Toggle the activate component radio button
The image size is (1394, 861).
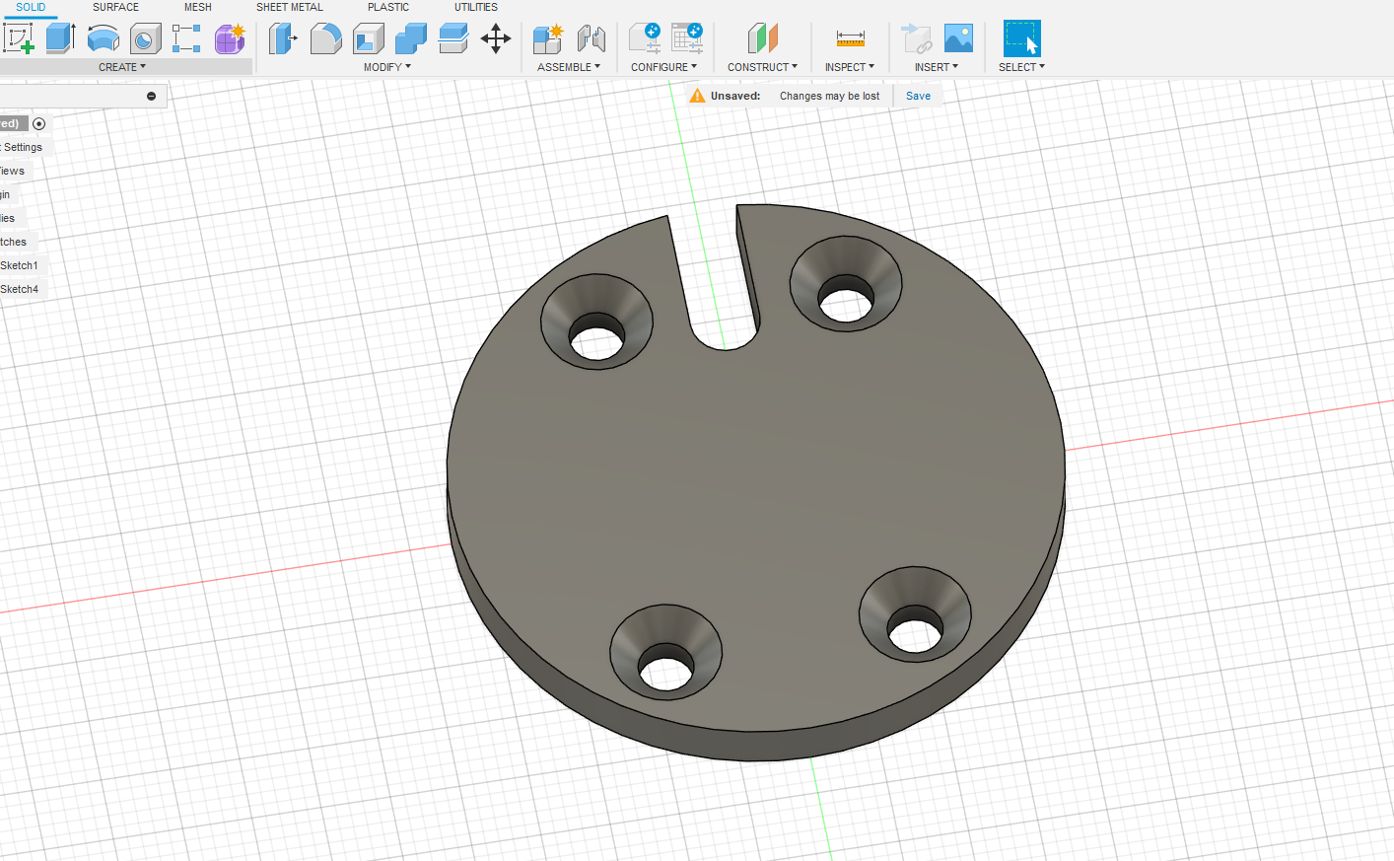(39, 123)
